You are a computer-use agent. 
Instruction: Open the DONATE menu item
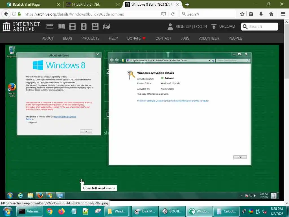136,38
